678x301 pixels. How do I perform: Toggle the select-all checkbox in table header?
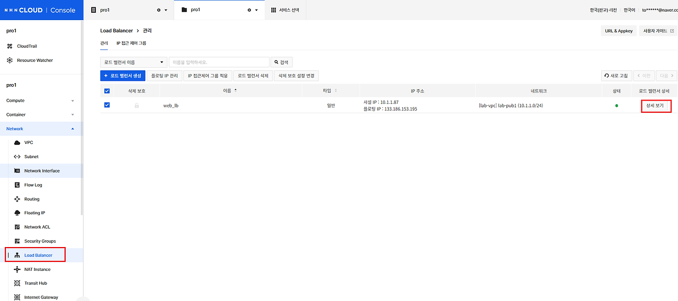(107, 91)
